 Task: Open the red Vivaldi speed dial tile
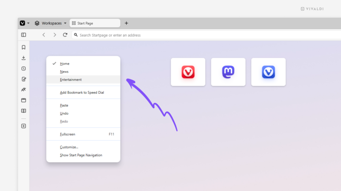[188, 72]
